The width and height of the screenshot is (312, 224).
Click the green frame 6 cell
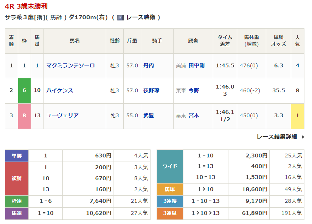tap(24, 90)
